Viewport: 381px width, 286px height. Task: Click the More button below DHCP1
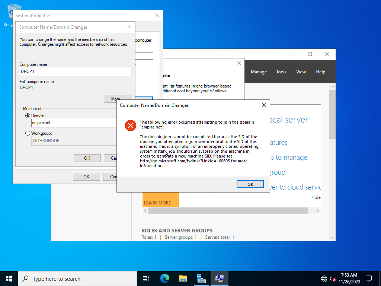pyautogui.click(x=117, y=98)
